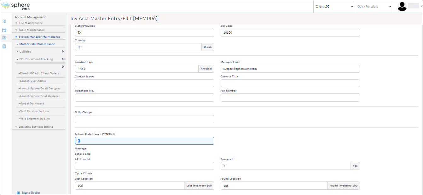Select Void Shipment by Line
The image size is (423, 195).
click(35, 119)
